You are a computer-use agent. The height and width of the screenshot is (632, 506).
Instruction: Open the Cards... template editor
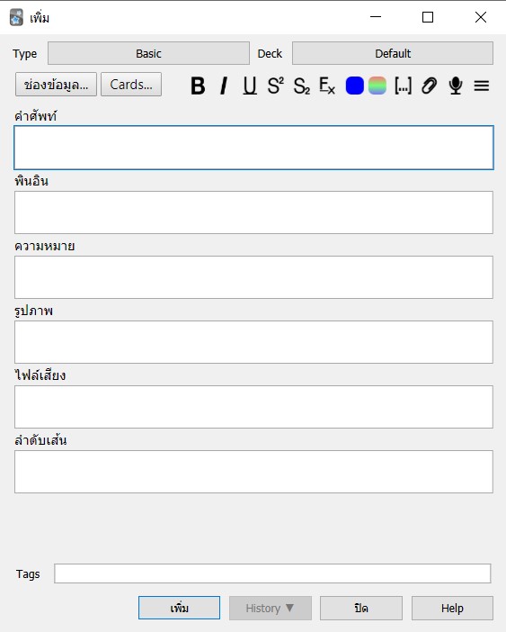131,85
